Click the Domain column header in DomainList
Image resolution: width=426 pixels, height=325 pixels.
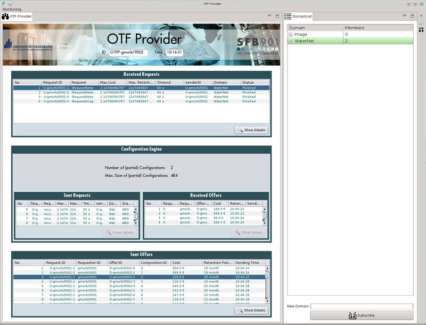pos(315,28)
